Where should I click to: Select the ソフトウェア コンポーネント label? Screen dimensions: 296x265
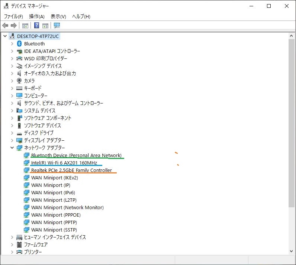click(x=48, y=118)
